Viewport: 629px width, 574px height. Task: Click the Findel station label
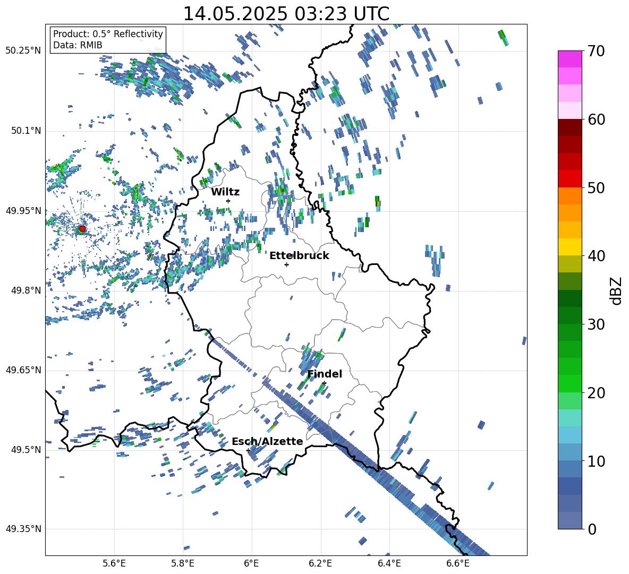click(x=325, y=374)
